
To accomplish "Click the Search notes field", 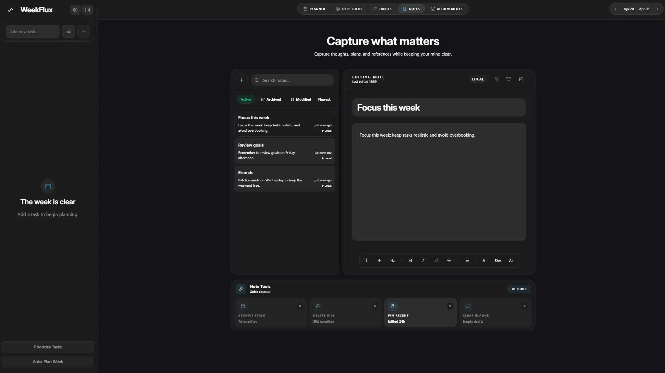I will click(292, 80).
